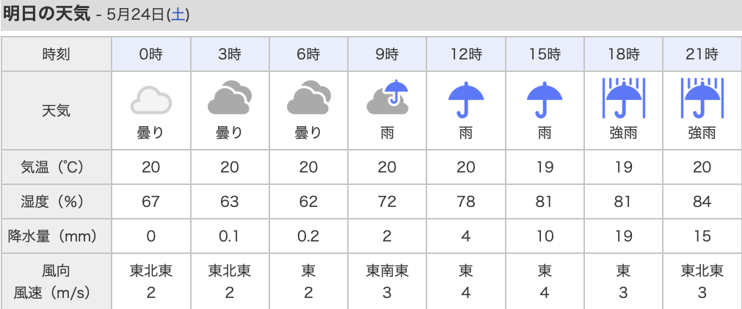This screenshot has height=309, width=742.
Task: Click the blue umbrella icon at 12時
Action: point(466,99)
